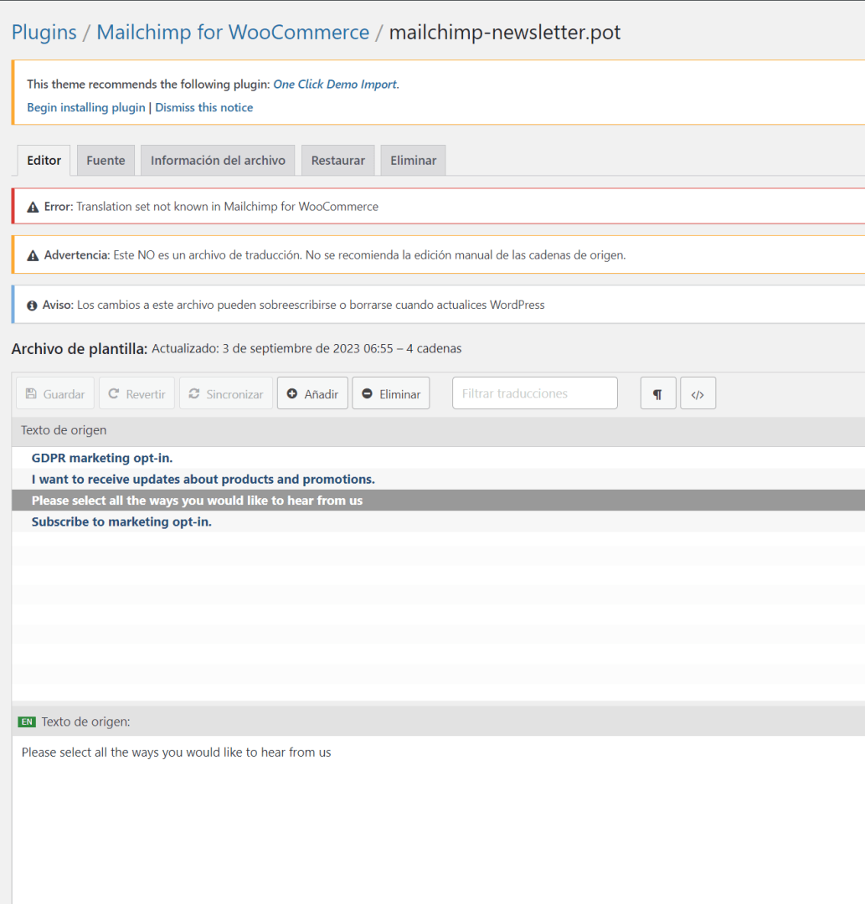This screenshot has height=904, width=865.
Task: Open the Fuente tab
Action: 106,160
